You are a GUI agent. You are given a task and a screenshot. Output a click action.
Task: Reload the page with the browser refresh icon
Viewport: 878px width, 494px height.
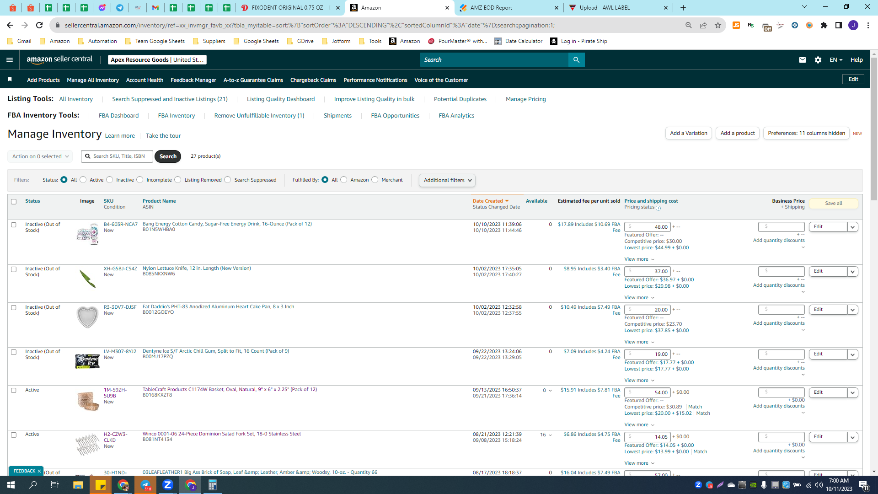[x=39, y=25]
